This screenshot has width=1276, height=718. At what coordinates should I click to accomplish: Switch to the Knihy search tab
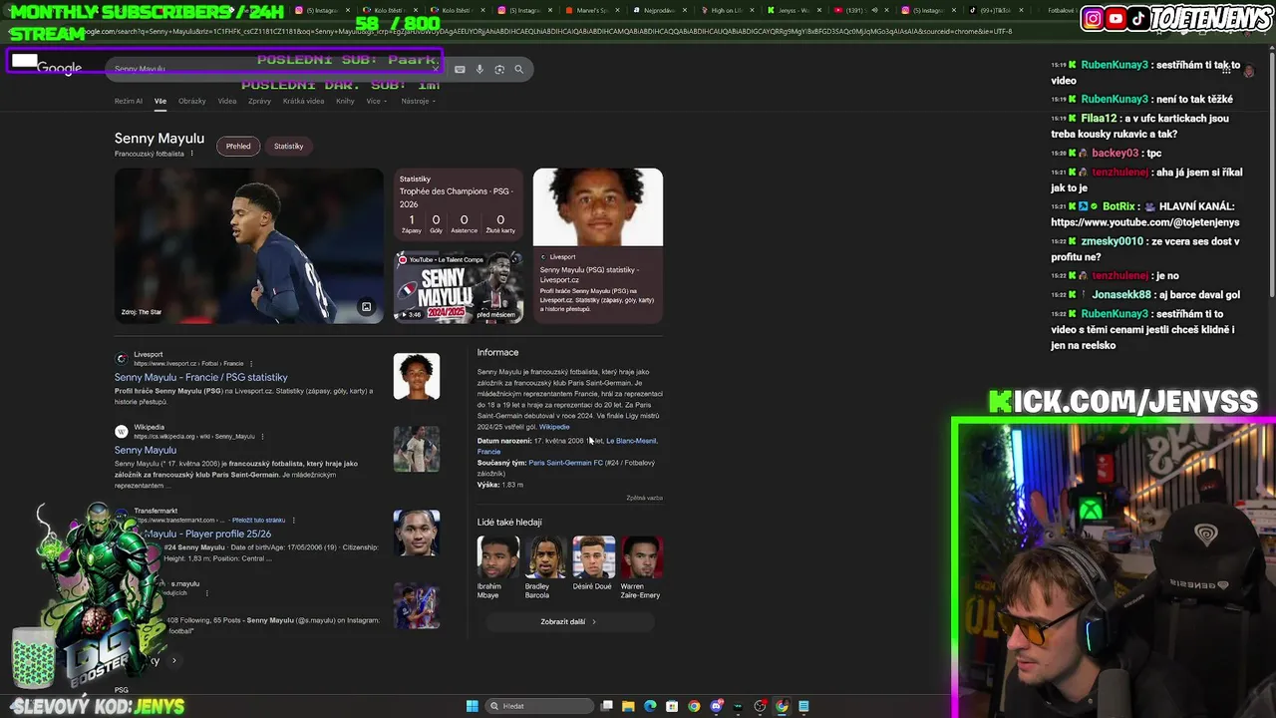(345, 101)
